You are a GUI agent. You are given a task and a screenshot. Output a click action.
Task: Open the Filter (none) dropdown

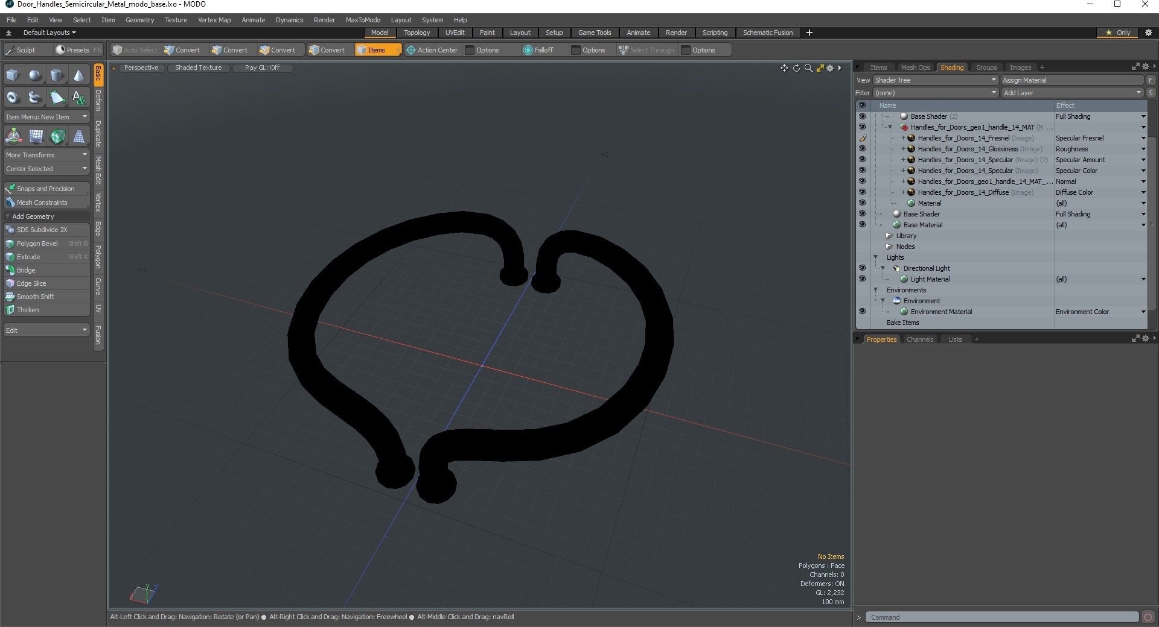(x=935, y=93)
